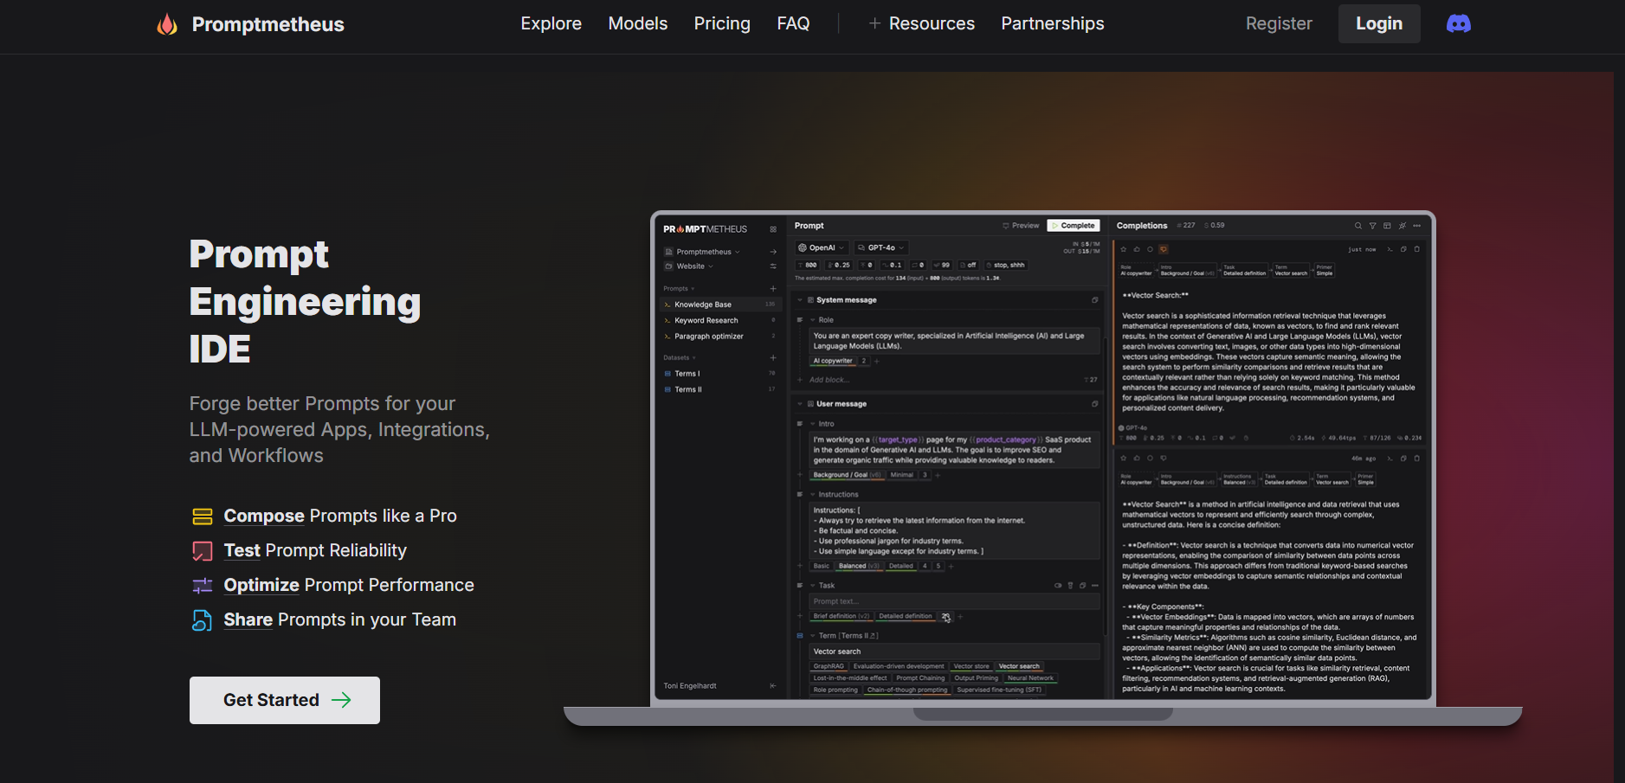The width and height of the screenshot is (1625, 783).
Task: Collapse the User message section chevron
Action: (800, 404)
